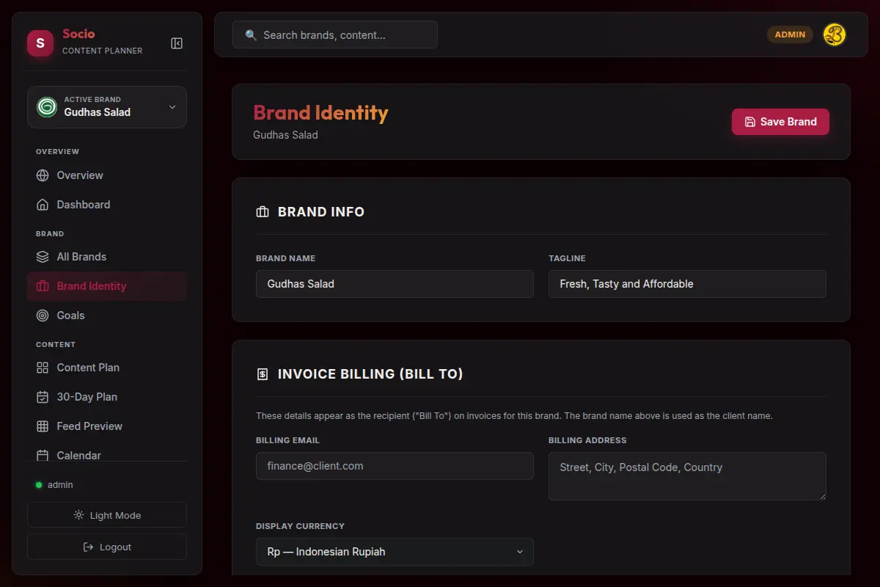Image resolution: width=880 pixels, height=587 pixels.
Task: Open All Brands in the sidebar
Action: (x=107, y=257)
